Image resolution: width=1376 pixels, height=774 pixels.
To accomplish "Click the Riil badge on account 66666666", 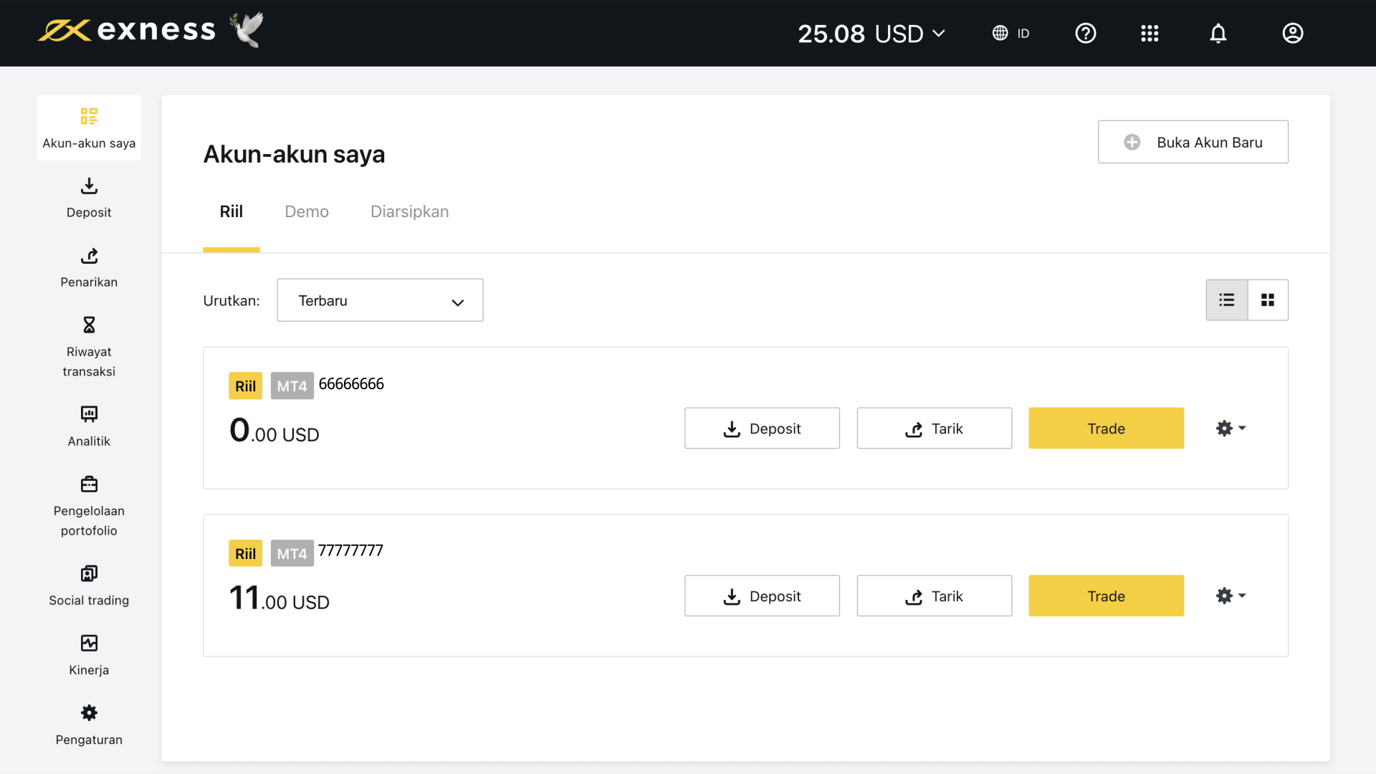I will [245, 386].
